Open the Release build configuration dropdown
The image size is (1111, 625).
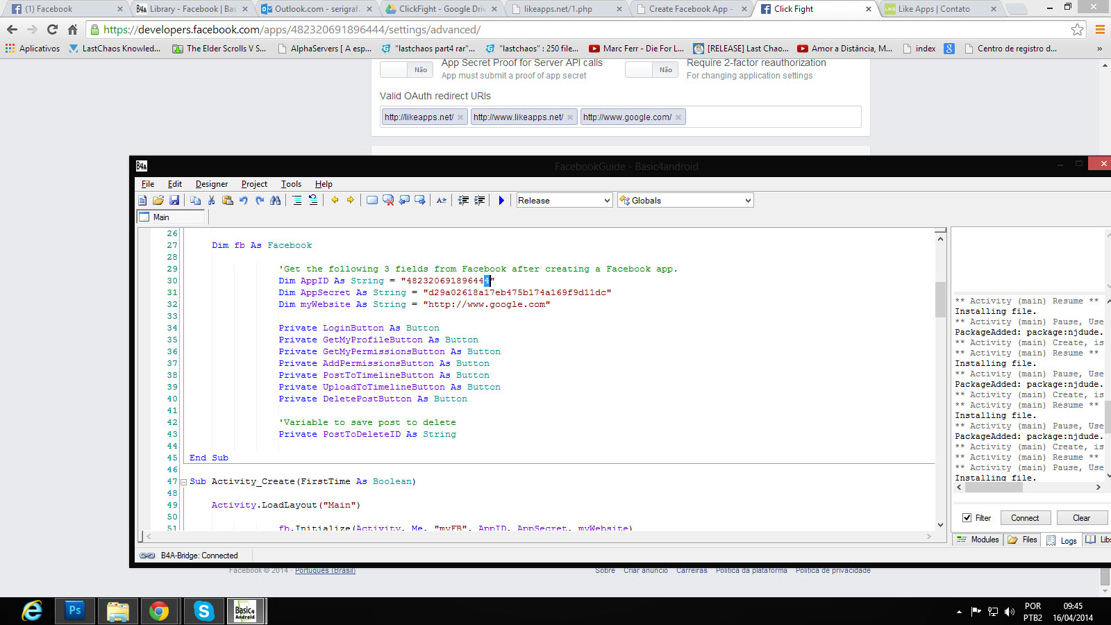point(565,201)
